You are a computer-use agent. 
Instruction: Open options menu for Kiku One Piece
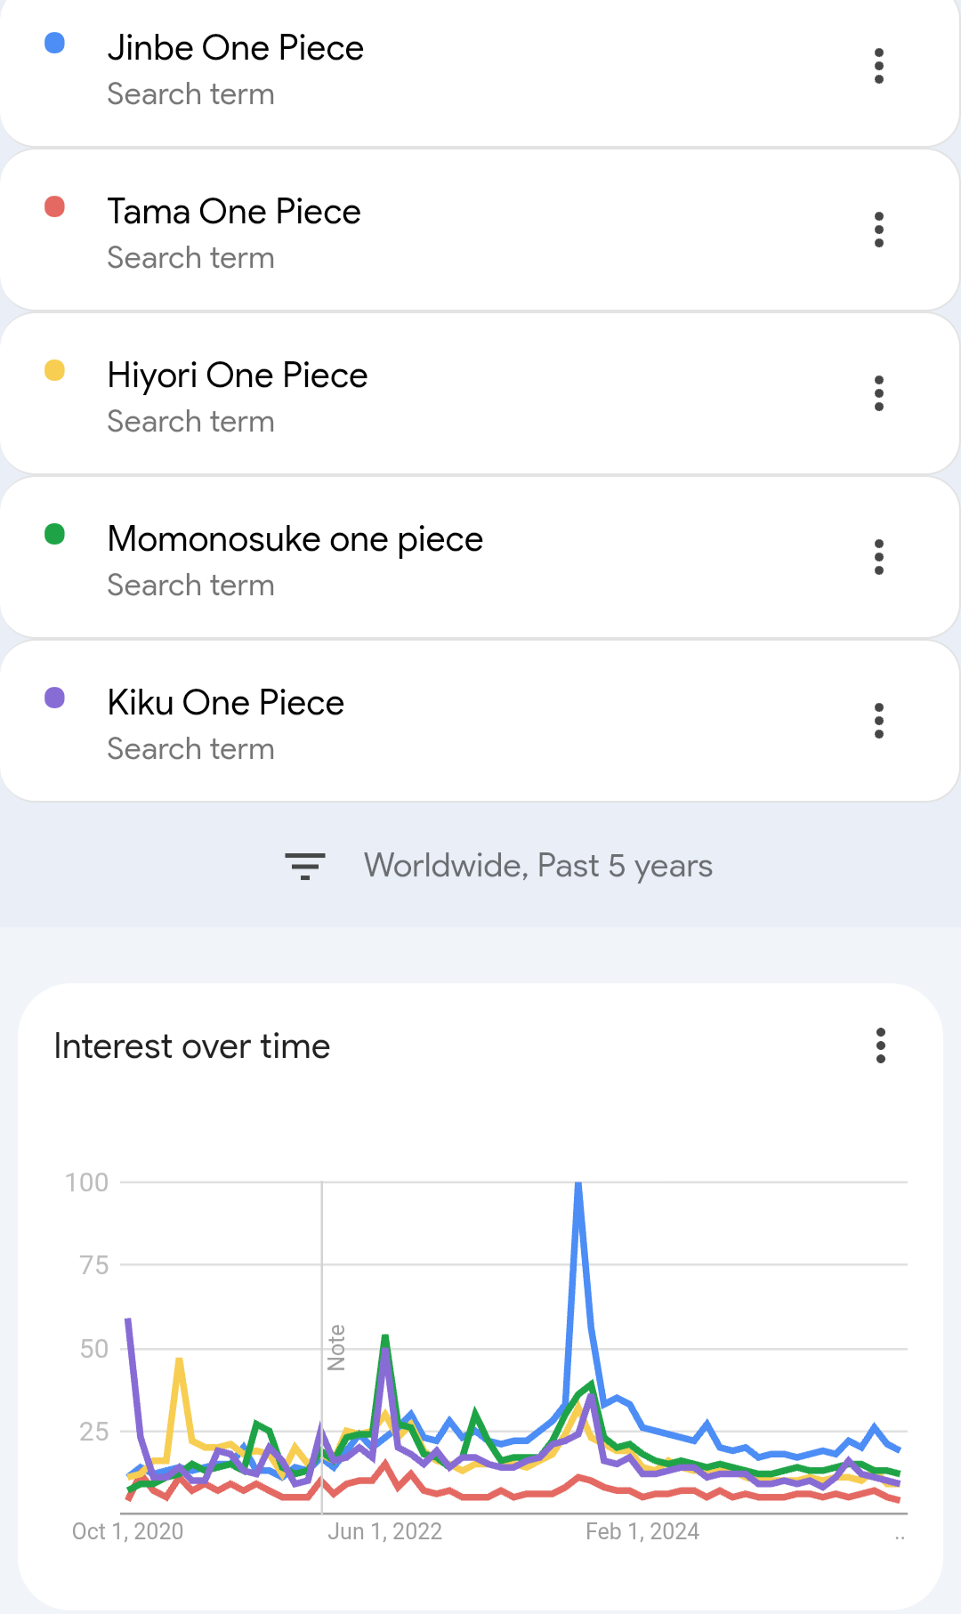click(879, 721)
